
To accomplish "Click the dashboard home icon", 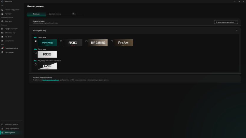I will (x=2, y=10).
